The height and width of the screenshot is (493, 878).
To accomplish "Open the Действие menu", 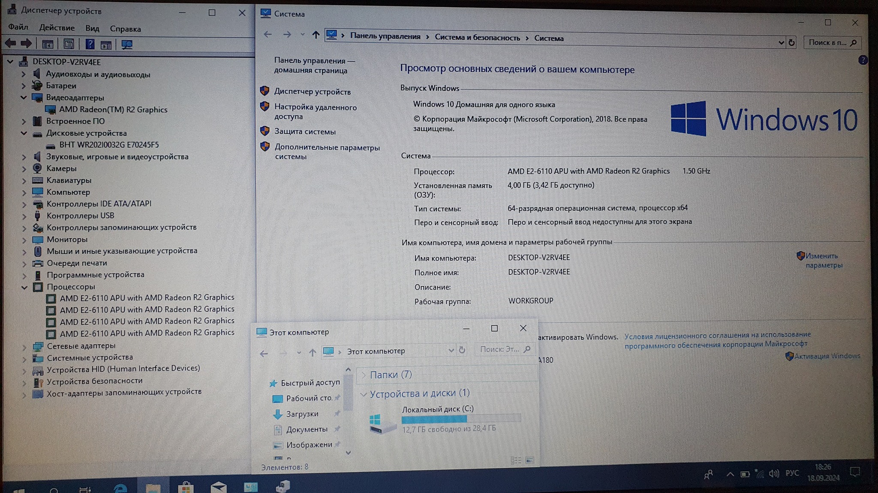I will click(57, 28).
